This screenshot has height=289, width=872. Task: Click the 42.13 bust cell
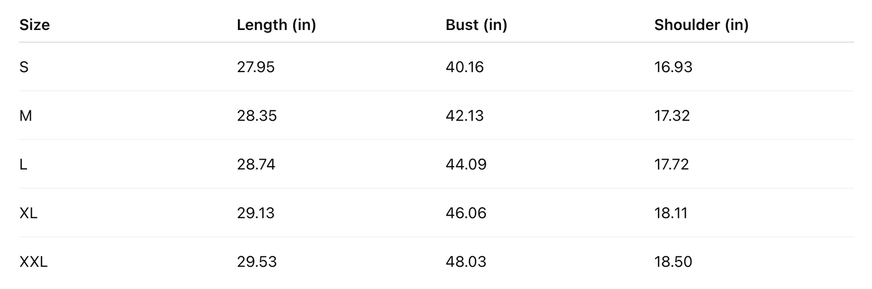point(464,116)
